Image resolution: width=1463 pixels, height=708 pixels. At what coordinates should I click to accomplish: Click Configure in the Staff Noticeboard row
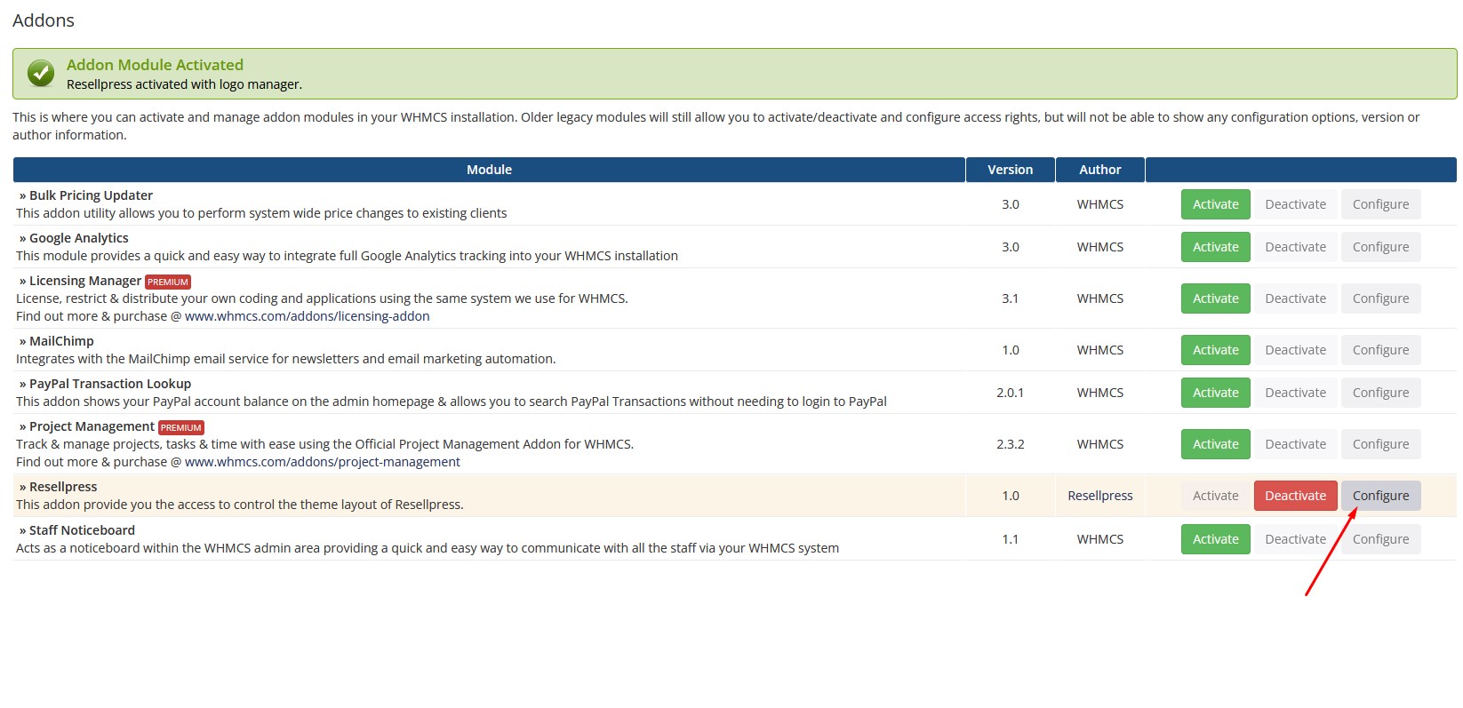tap(1380, 539)
